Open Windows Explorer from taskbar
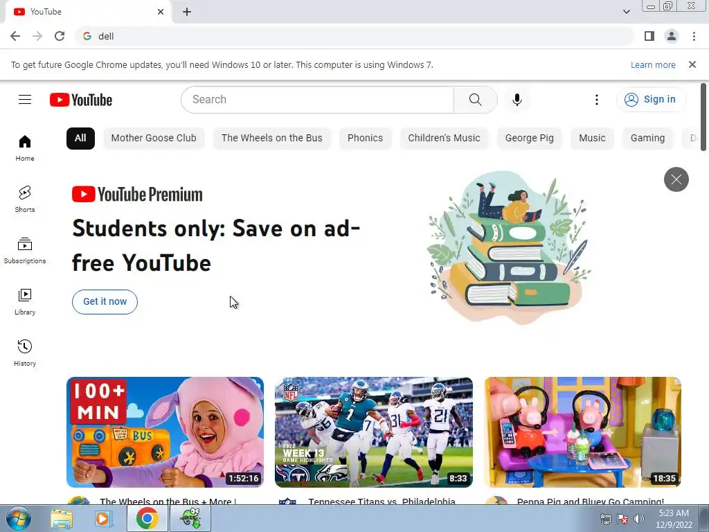This screenshot has width=709, height=532. coord(62,519)
